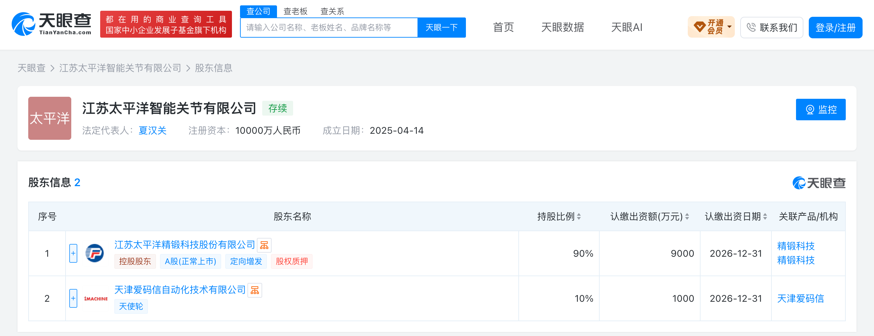This screenshot has width=874, height=336.
Task: Open 天津爱码信自动化技术有限公司 link
Action: pos(180,290)
